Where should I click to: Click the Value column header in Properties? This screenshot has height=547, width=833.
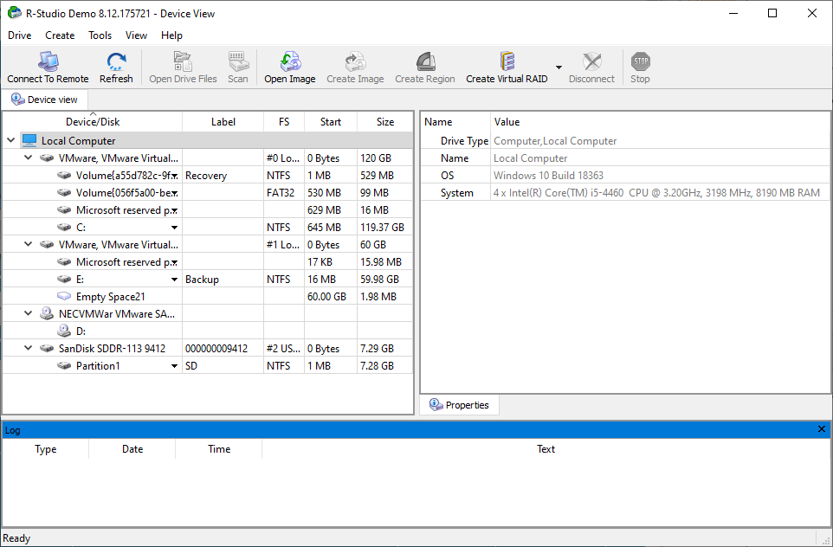[661, 122]
